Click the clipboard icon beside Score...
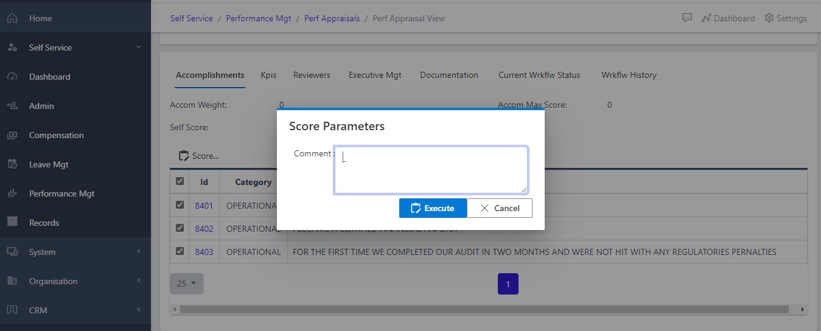821x331 pixels. point(184,156)
